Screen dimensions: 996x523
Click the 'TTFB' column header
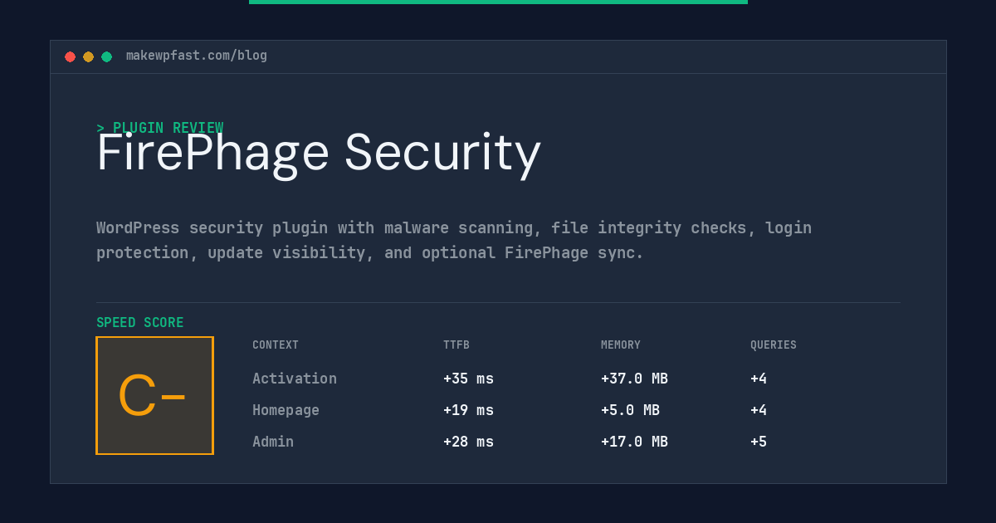coord(456,345)
